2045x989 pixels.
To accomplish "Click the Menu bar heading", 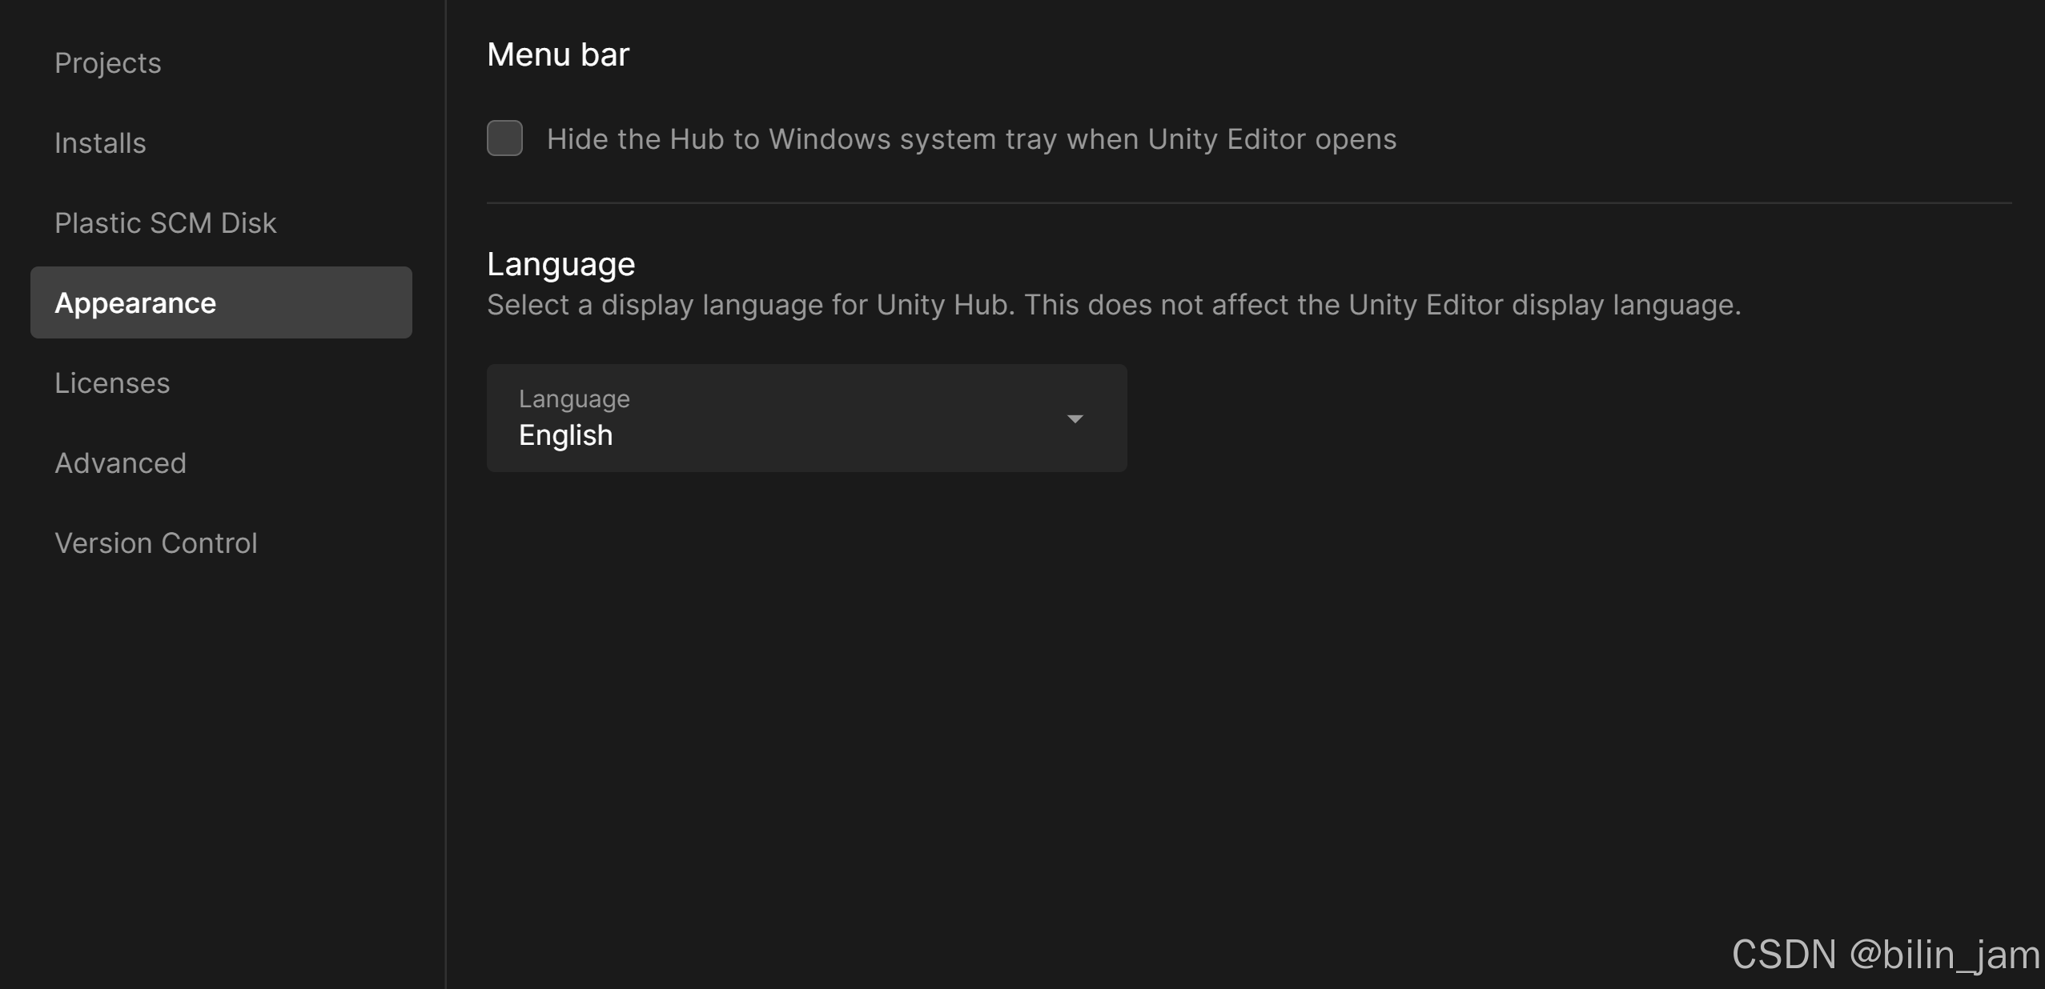I will pos(558,54).
